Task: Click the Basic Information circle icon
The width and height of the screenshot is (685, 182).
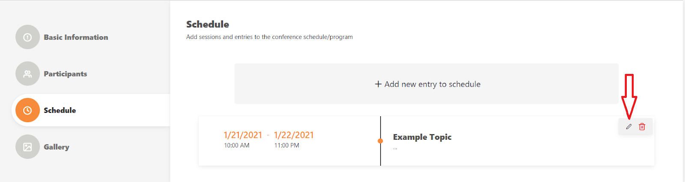Action: click(27, 37)
